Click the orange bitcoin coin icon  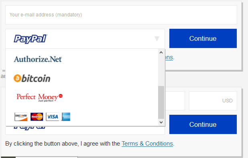(17, 78)
